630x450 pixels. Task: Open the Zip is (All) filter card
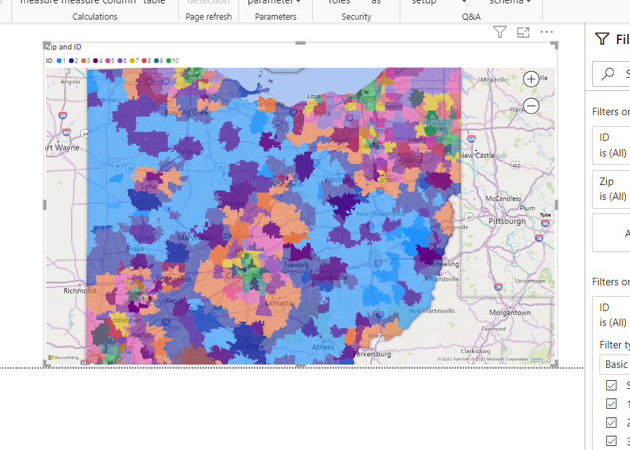[611, 189]
